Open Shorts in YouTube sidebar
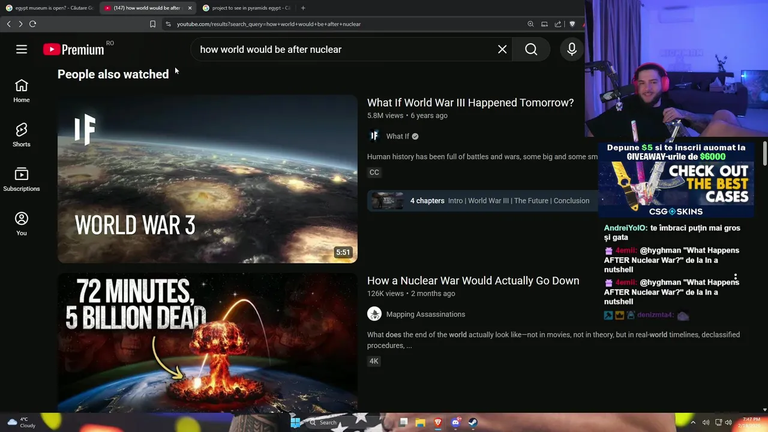Viewport: 768px width, 432px height. tap(22, 135)
